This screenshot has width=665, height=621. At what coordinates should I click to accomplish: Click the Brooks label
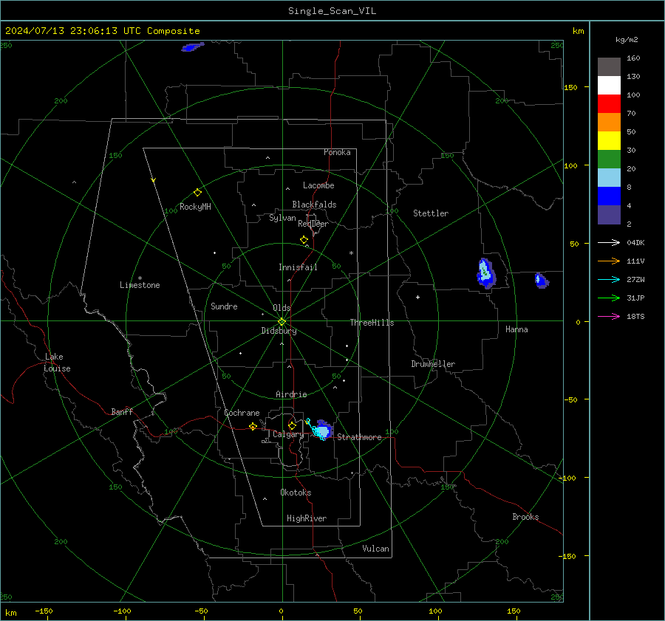[x=525, y=517]
